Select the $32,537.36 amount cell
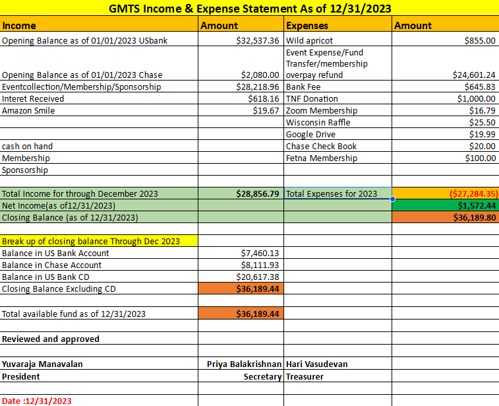The height and width of the screenshot is (406, 499). click(241, 40)
